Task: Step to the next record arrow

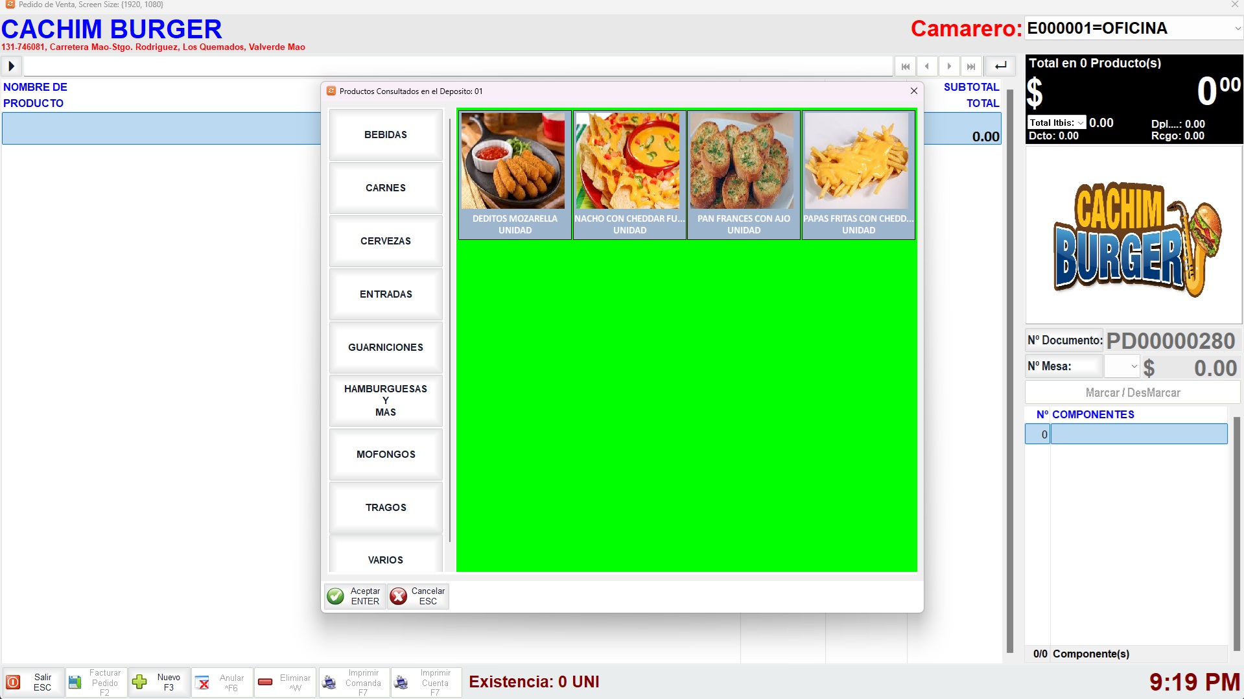Action: 949,66
